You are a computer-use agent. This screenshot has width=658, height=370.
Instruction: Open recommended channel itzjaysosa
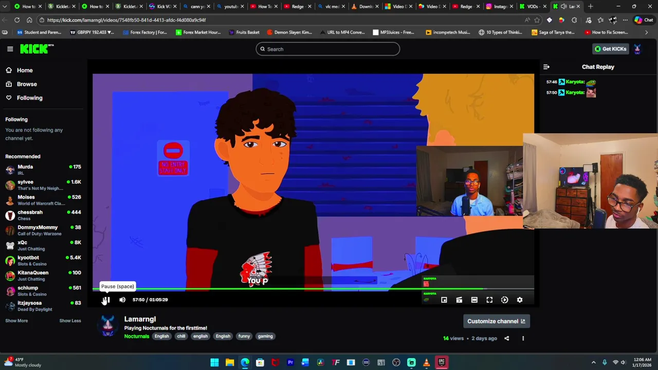(x=43, y=306)
